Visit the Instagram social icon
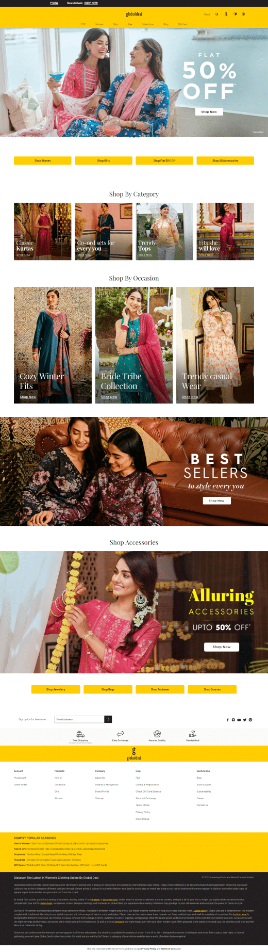This screenshot has height=952, width=268. [233, 720]
